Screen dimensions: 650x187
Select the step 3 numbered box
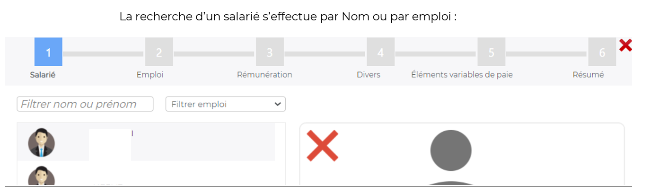tap(270, 52)
